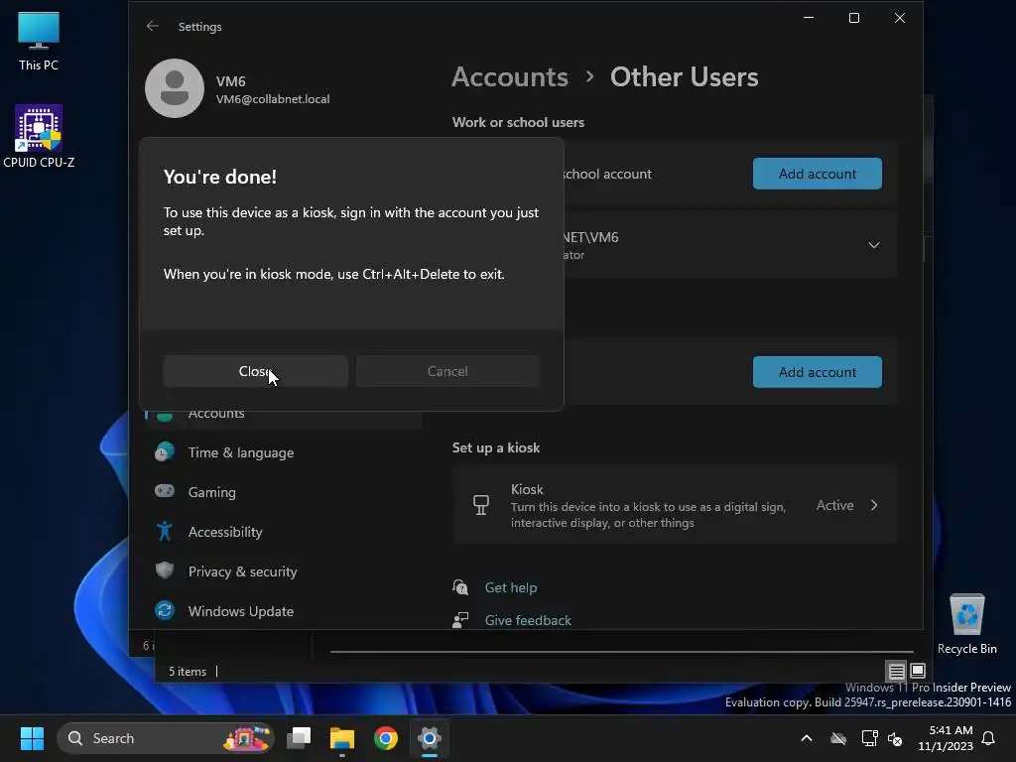Click the Privacy shield icon

point(165,571)
